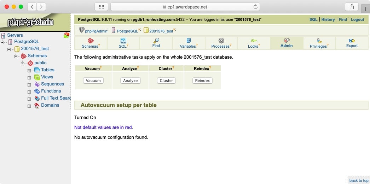This screenshot has height=184, width=370.
Task: Open the Locks key icon
Action: [254, 41]
